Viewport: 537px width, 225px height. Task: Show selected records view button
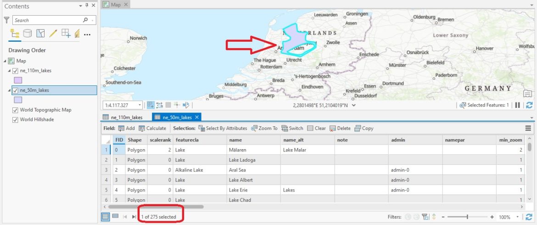click(115, 216)
